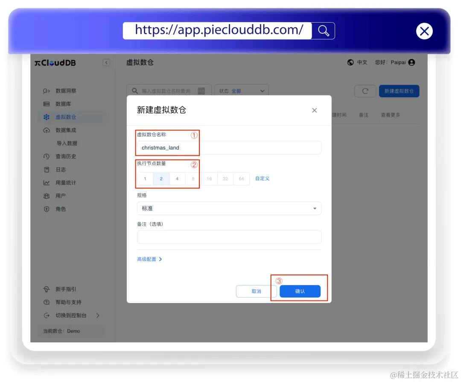Close the 新建虚拟数仓 dialog with X
This screenshot has width=461, height=382.
click(314, 110)
